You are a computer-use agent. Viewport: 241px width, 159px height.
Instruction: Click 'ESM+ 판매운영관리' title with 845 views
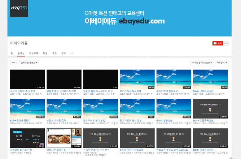203,150
